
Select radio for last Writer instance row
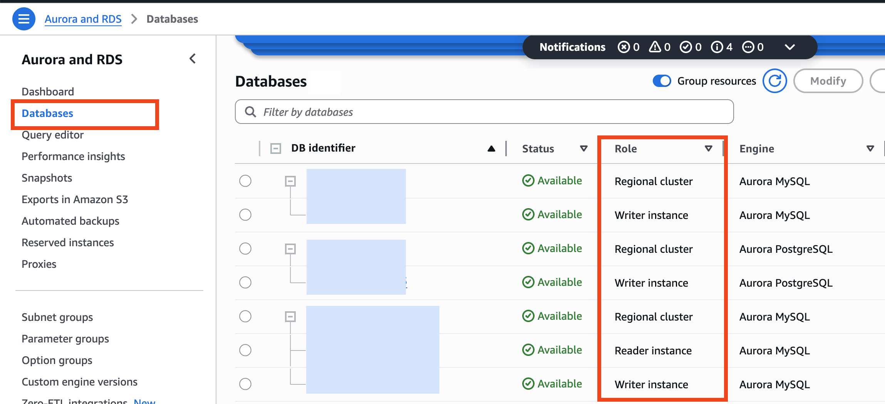pos(245,384)
